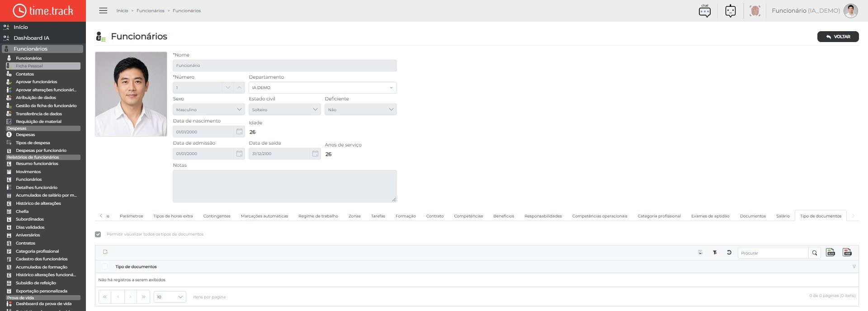The width and height of the screenshot is (868, 311).
Task: Go to previous page of grid
Action: click(x=118, y=297)
